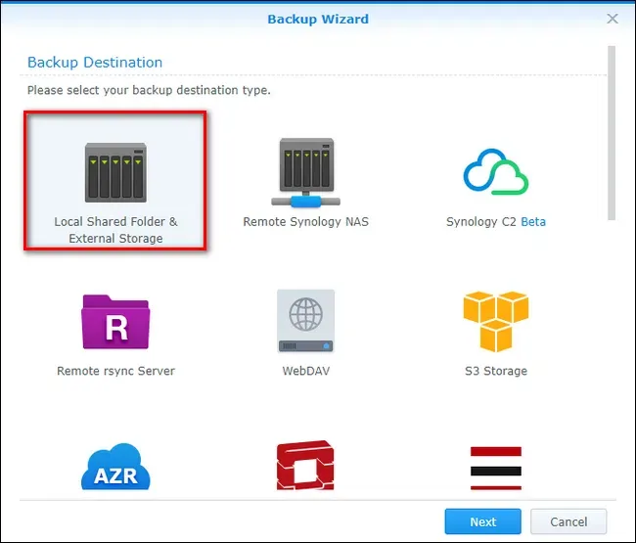Click the 'Remote rsync Server' text label
Viewport: 636px width, 543px height.
(115, 371)
